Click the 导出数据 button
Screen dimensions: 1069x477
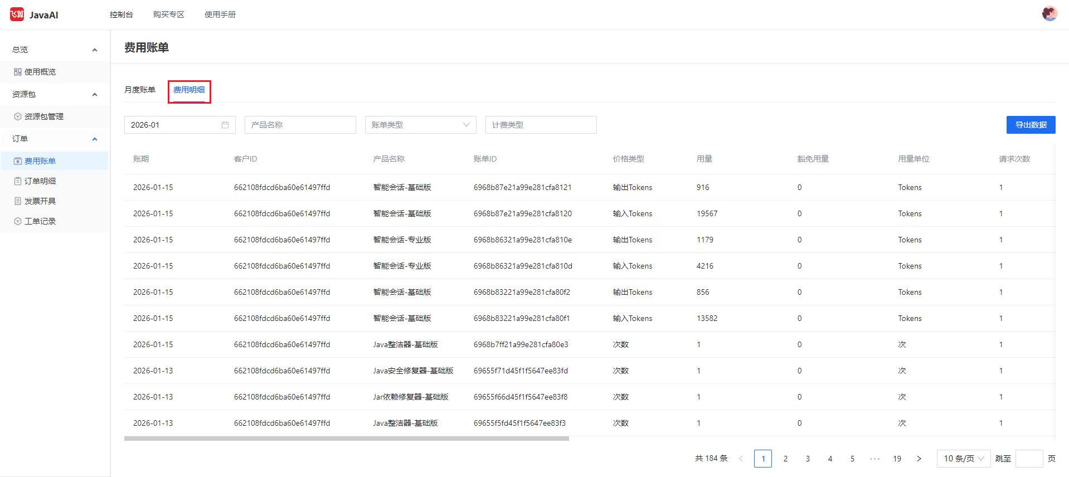click(1031, 125)
